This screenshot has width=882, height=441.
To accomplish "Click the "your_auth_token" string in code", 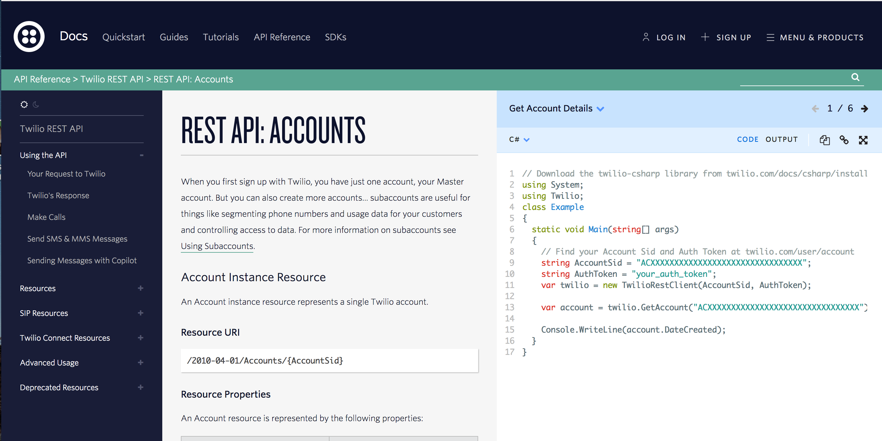I will tap(671, 274).
